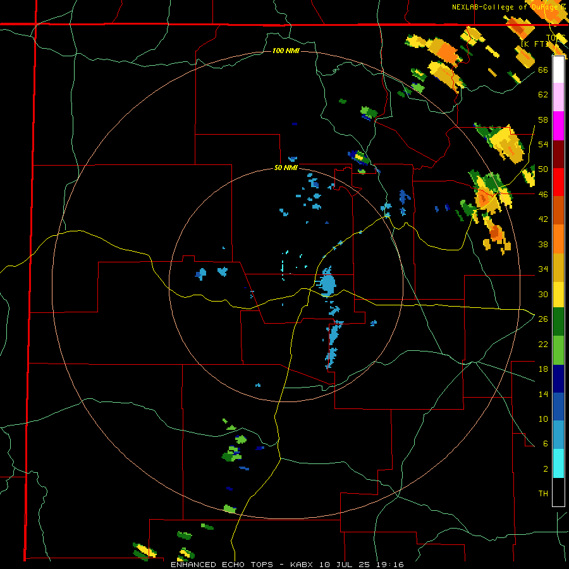Pick the orange legend color band
This screenshot has width=569, height=569.
tap(558, 239)
